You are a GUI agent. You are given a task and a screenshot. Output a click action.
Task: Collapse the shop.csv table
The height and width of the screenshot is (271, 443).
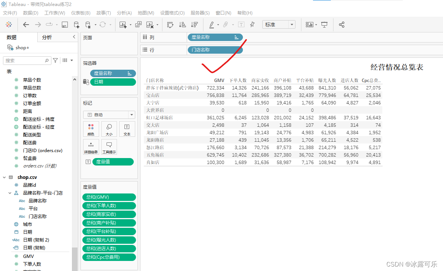pos(4,177)
